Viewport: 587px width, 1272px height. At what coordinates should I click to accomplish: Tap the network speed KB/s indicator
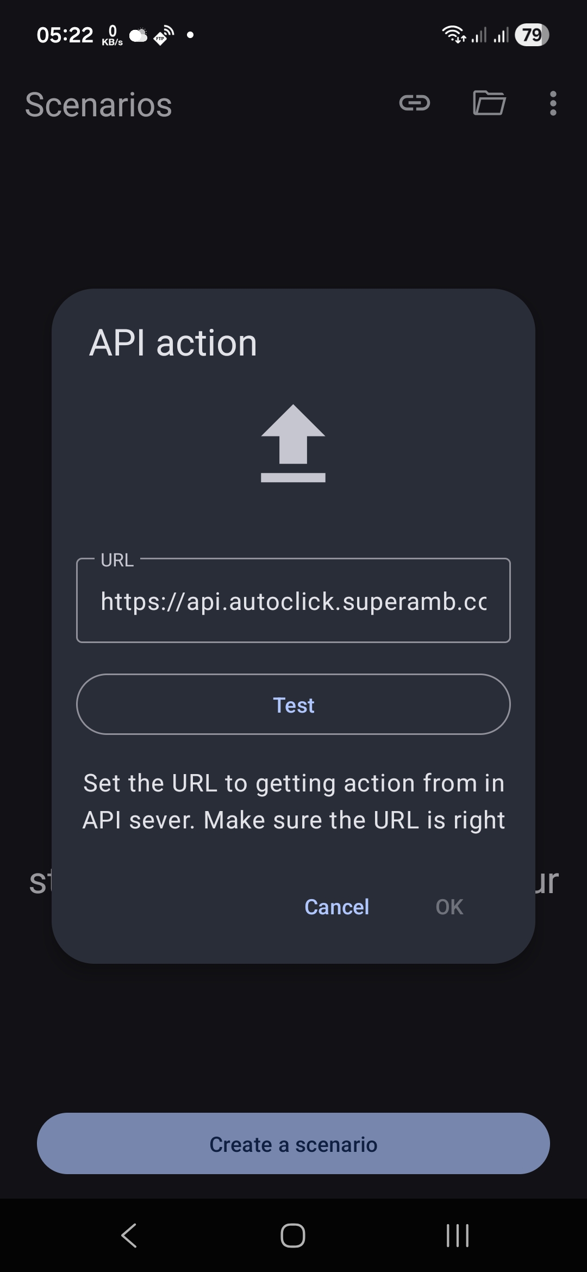pos(112,35)
